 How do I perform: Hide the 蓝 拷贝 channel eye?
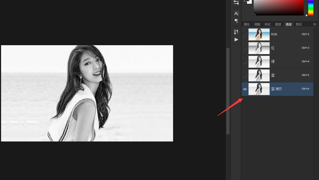click(x=245, y=89)
